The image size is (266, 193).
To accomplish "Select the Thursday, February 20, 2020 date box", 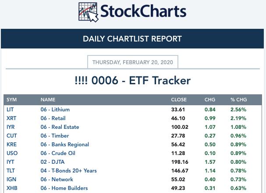I will 133,62.
